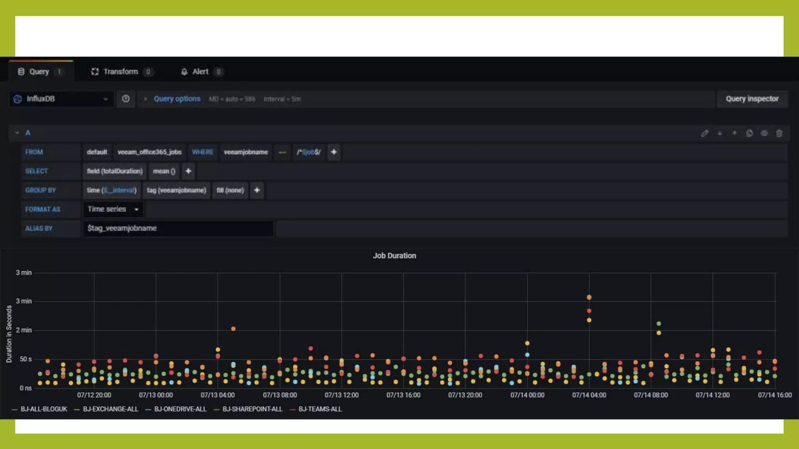The width and height of the screenshot is (799, 449).
Task: Move query A down
Action: click(719, 133)
